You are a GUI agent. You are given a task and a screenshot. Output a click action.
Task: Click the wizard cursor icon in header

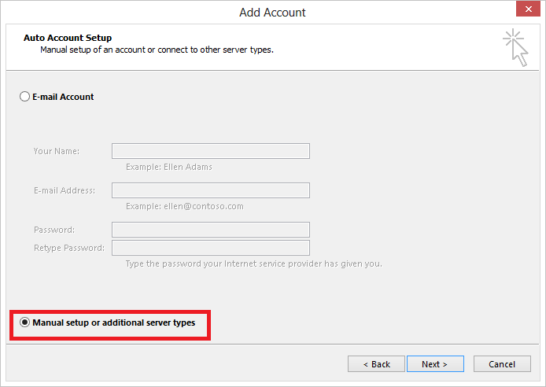[x=515, y=46]
